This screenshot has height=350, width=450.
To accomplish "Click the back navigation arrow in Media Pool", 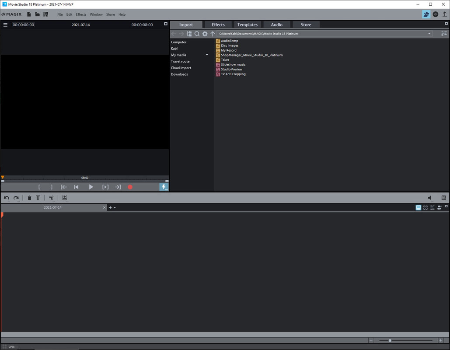I will click(174, 34).
